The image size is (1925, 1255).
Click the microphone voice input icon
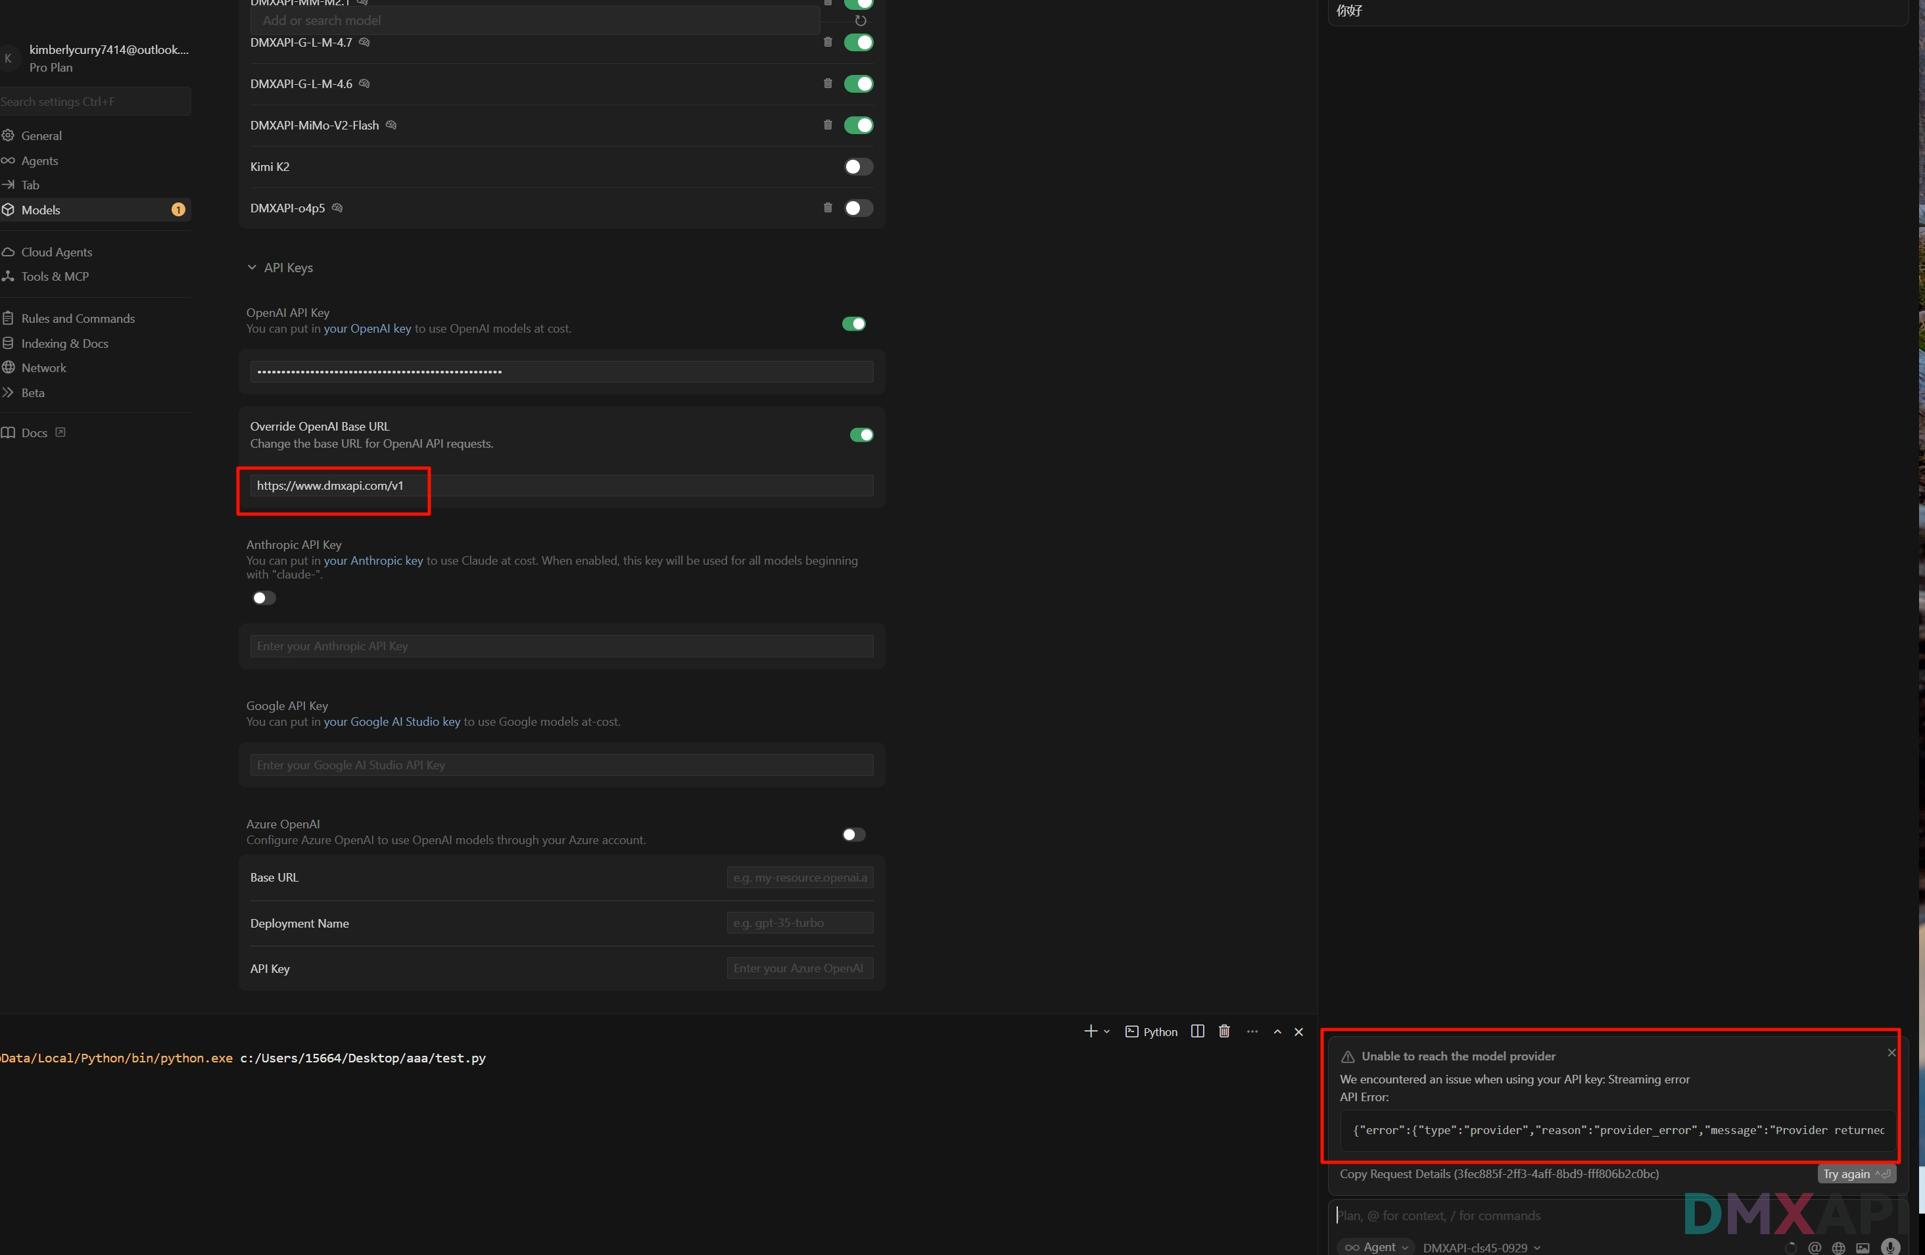point(1889,1247)
